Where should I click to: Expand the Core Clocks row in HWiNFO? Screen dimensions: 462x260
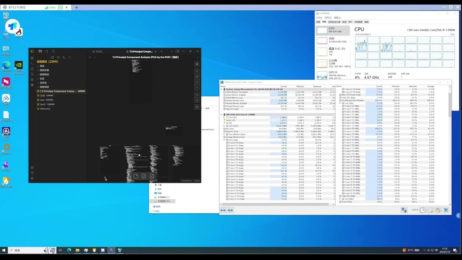[224, 126]
